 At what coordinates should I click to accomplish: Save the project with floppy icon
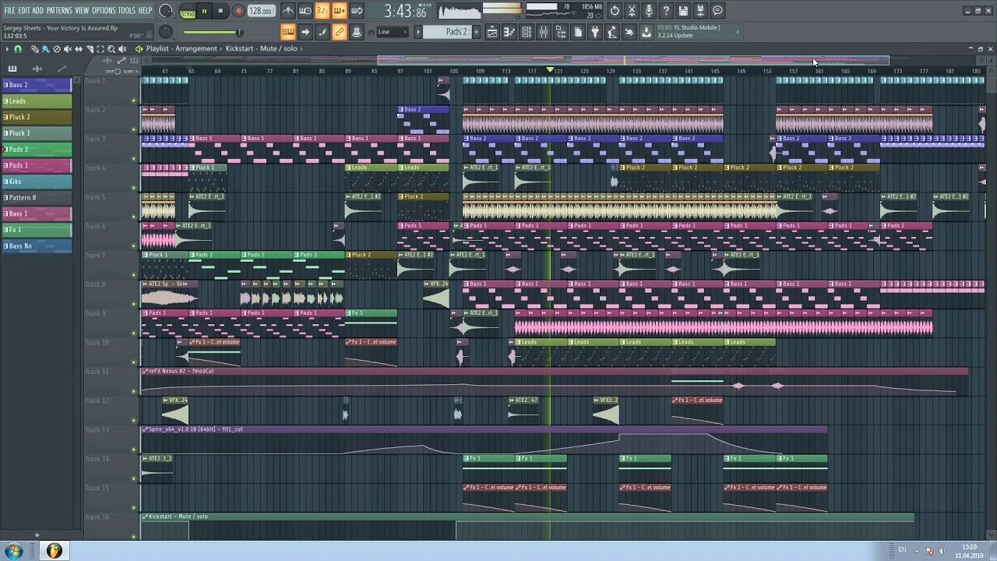tap(683, 11)
